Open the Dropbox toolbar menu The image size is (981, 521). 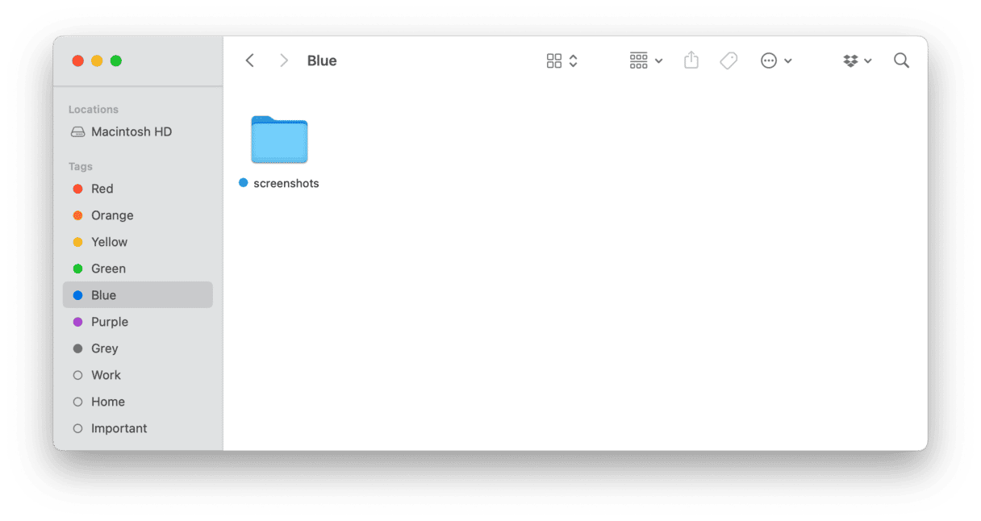pos(858,60)
